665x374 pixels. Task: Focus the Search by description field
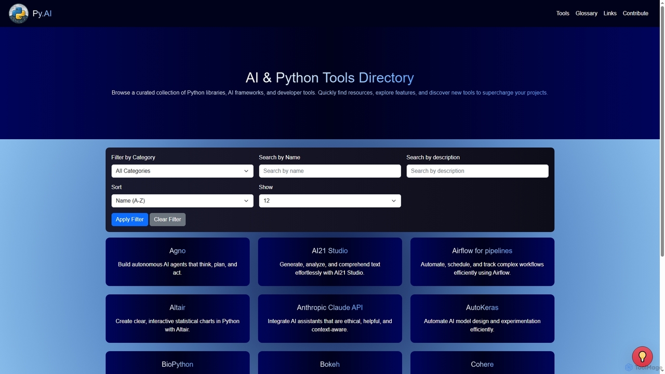(x=477, y=171)
